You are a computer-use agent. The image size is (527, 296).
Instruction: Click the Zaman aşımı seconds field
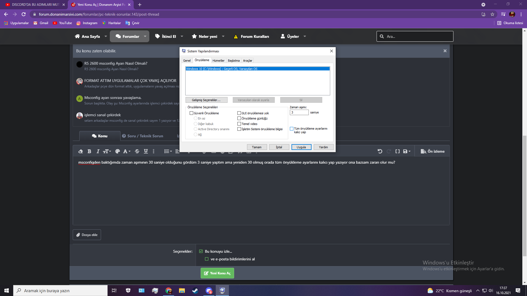pos(299,112)
